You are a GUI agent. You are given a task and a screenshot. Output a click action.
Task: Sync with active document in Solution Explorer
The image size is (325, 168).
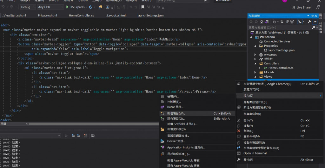[x=282, y=22]
